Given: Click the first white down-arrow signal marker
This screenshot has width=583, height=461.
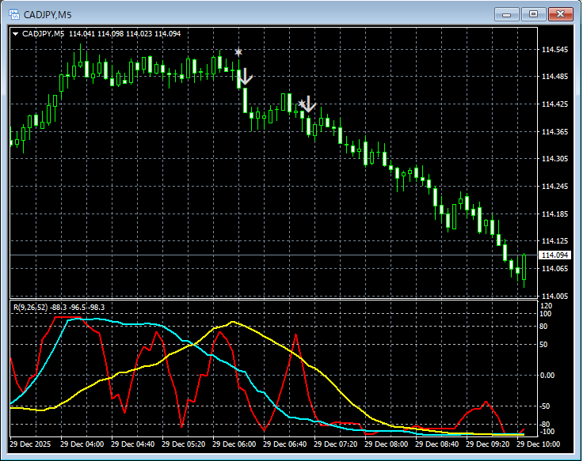Looking at the screenshot, I should (245, 77).
